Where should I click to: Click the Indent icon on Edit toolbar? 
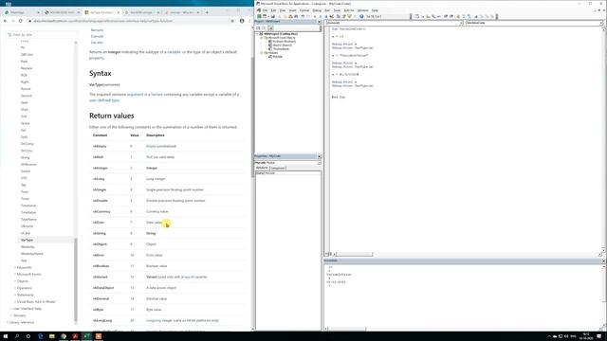[446, 17]
